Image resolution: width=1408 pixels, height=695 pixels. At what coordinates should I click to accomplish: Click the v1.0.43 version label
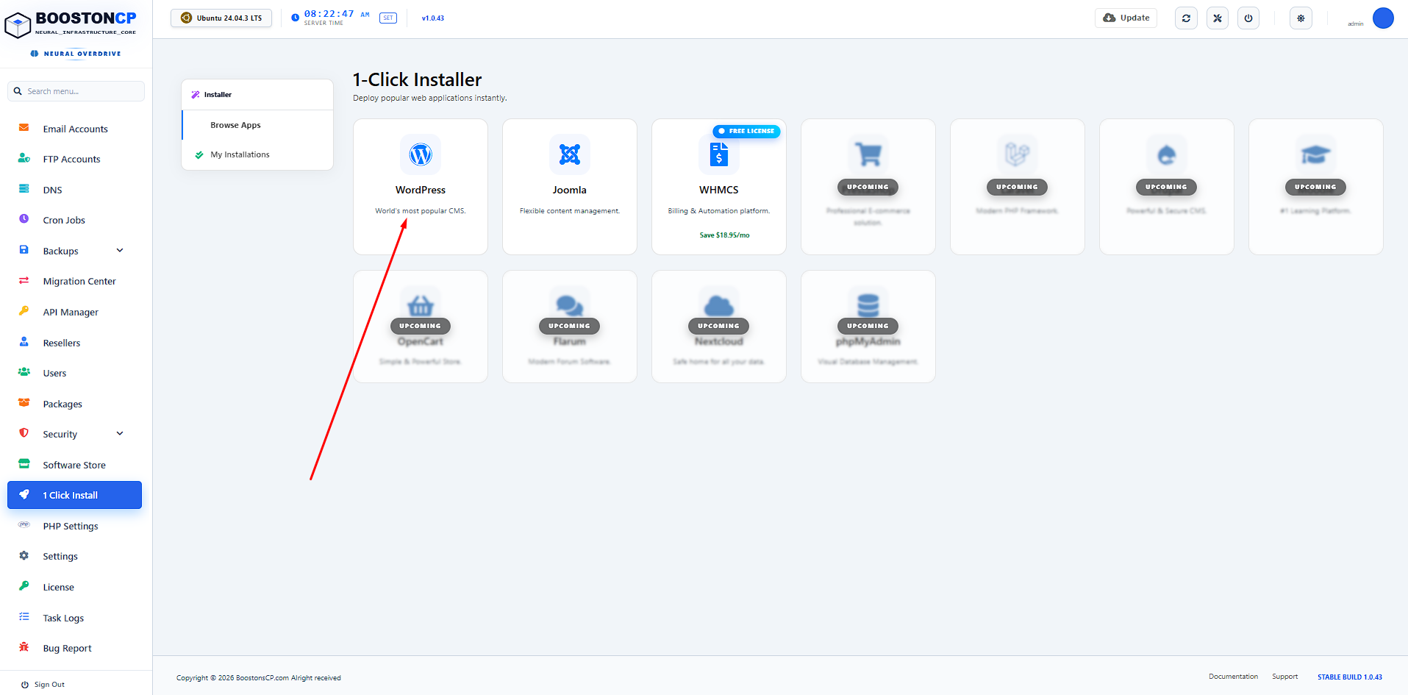point(433,18)
